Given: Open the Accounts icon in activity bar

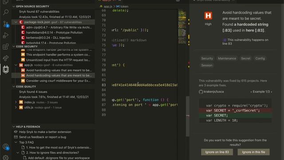Looking at the screenshot, I should (6, 147).
